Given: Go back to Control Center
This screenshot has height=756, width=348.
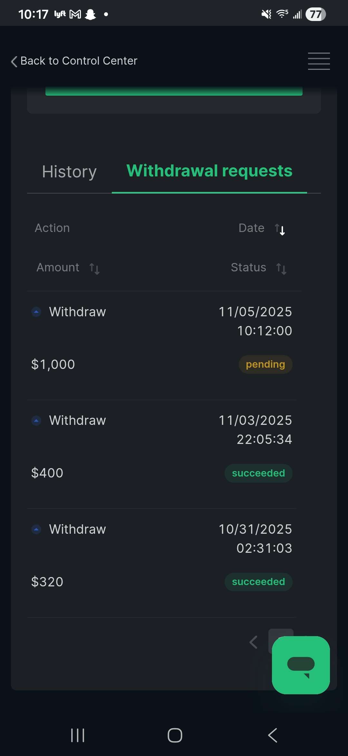Looking at the screenshot, I should pyautogui.click(x=79, y=61).
